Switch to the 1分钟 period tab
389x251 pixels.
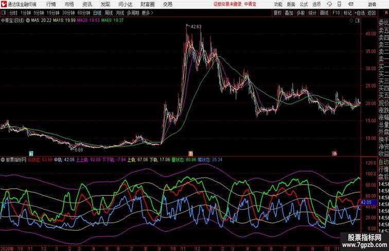point(26,13)
